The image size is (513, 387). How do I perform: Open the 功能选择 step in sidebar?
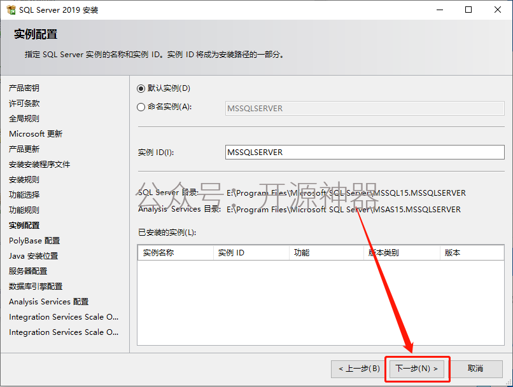coord(24,195)
